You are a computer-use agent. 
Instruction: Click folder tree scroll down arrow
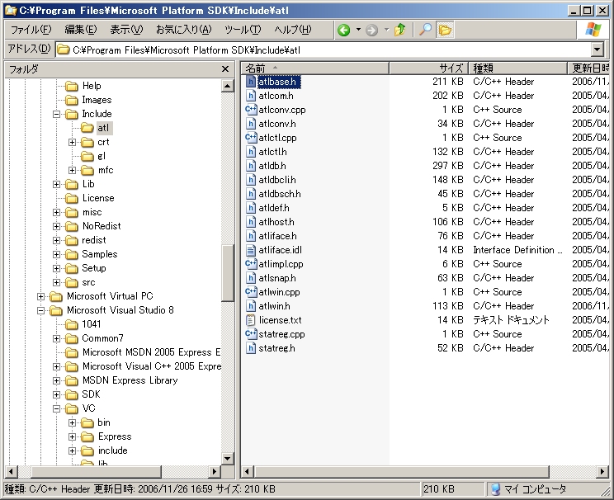[228, 458]
